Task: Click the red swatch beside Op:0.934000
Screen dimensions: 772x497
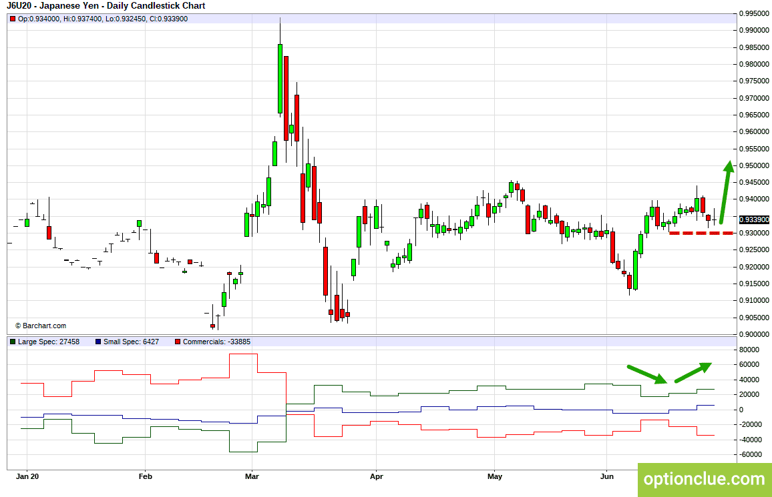Action: pos(13,19)
